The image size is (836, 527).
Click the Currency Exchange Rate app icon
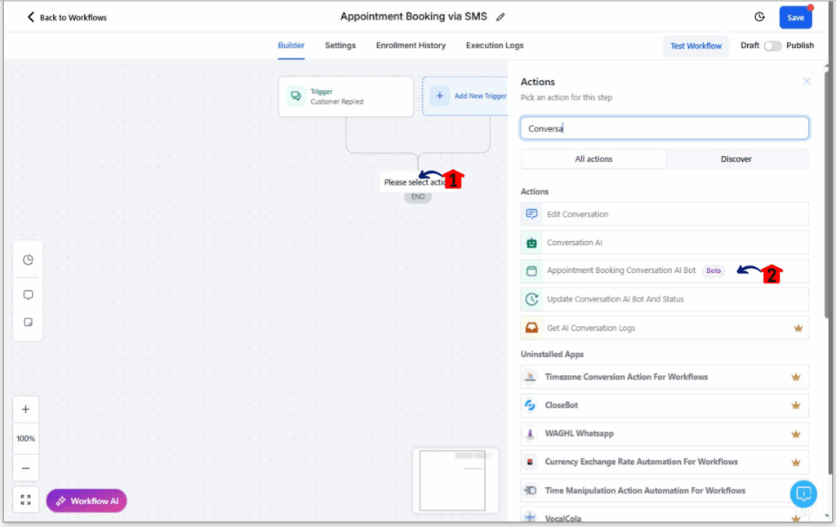(530, 462)
